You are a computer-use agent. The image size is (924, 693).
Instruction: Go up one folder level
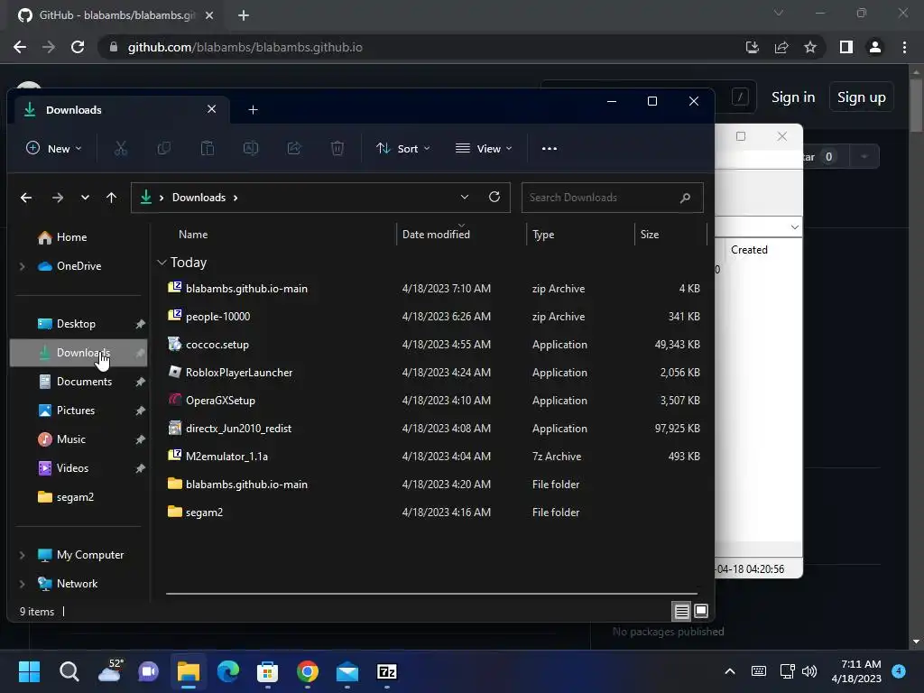point(111,198)
